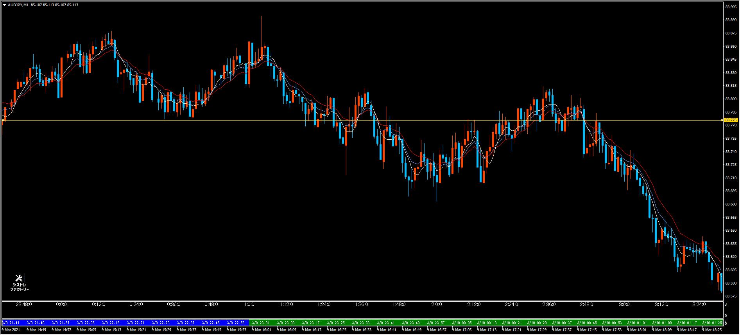Click the 1:0:0 time label

[249, 304]
